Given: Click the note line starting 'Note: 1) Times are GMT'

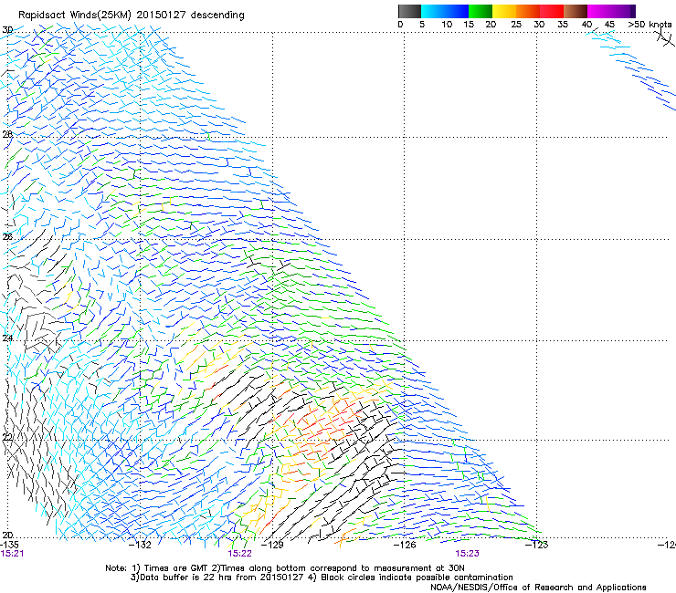Looking at the screenshot, I should tap(284, 568).
